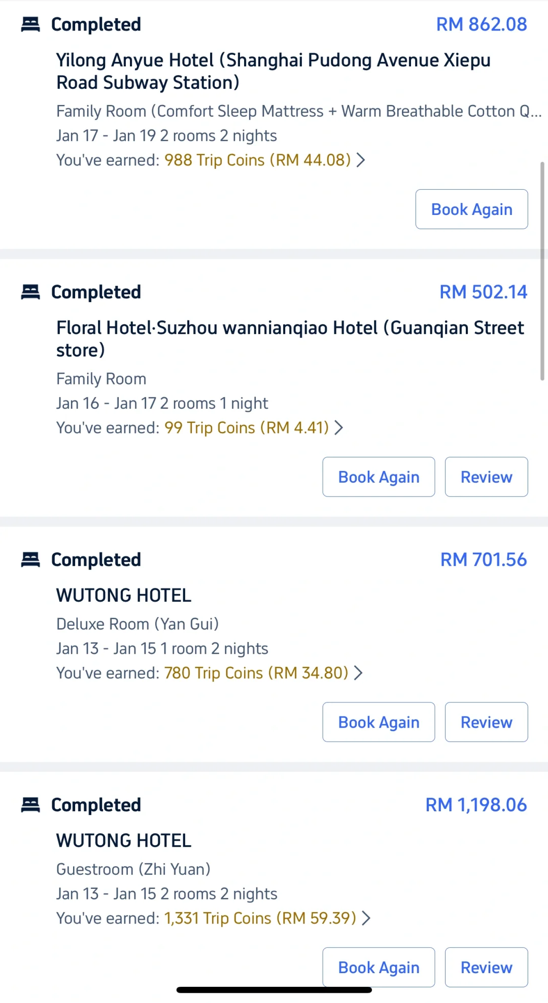
Task: Click bed icon beside RM 1,198.06 booking
Action: (30, 805)
